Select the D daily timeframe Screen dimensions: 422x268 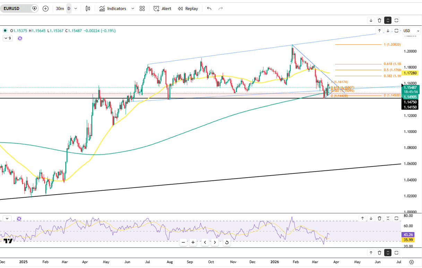(x=69, y=9)
